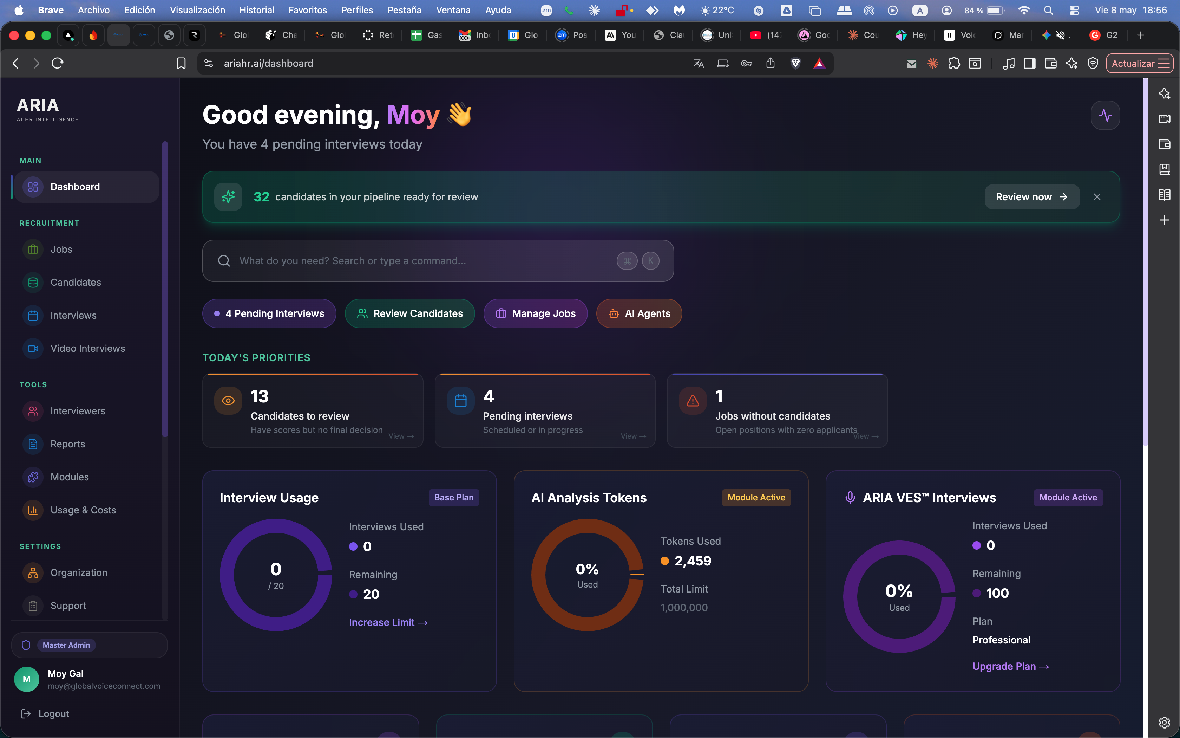Click the share icon in address bar
Screen dimensions: 1180x738
pos(771,63)
